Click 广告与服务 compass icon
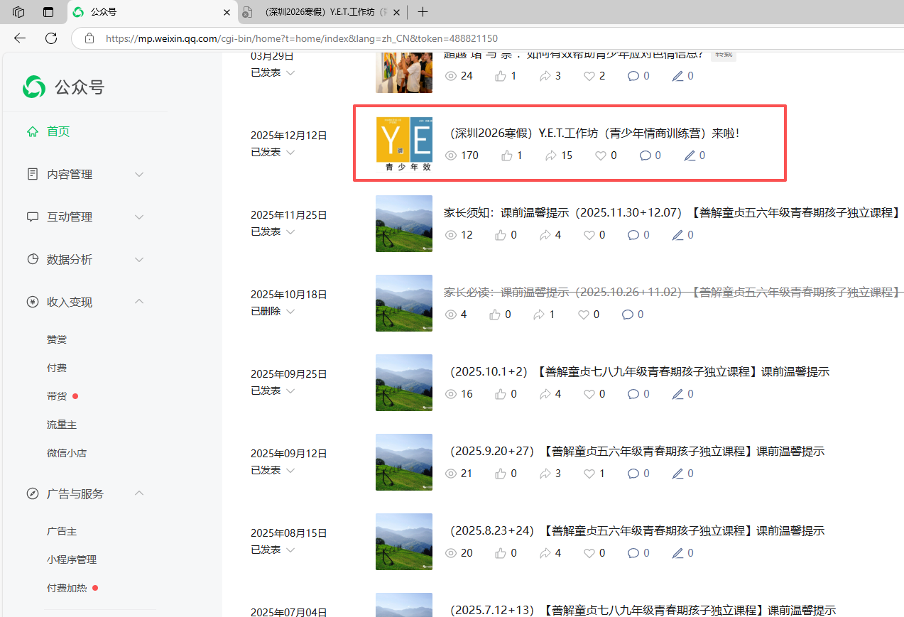 coord(32,493)
